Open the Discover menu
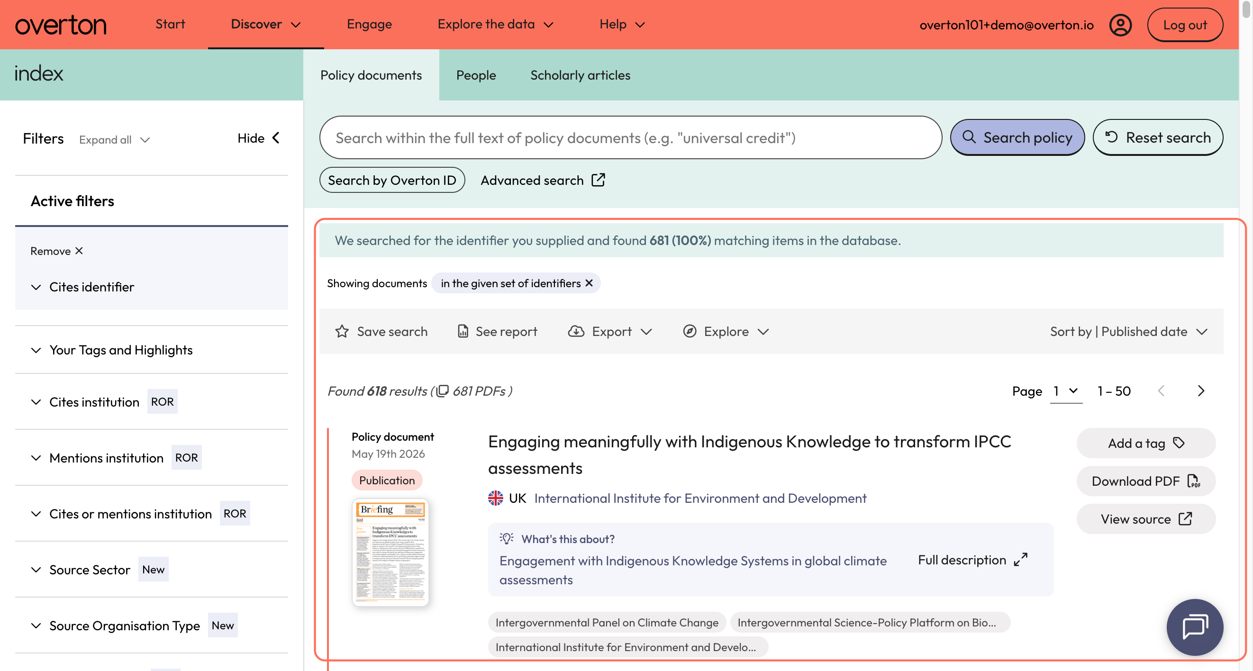 (265, 24)
